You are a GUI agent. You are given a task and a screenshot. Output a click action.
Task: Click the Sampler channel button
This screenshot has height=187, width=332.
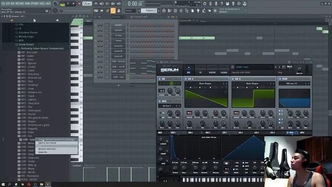click(x=118, y=25)
